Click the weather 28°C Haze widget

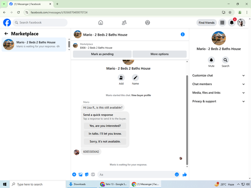[x=224, y=184]
